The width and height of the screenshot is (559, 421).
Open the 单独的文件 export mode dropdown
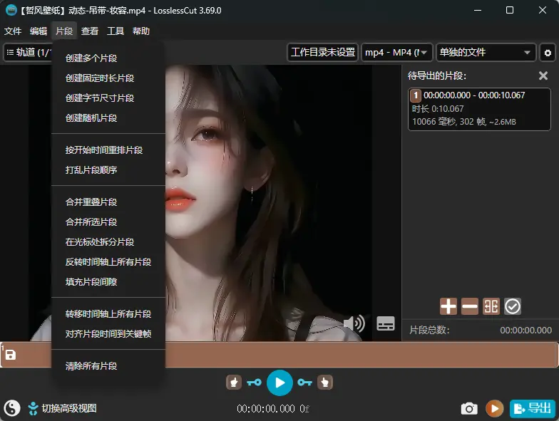(x=486, y=53)
